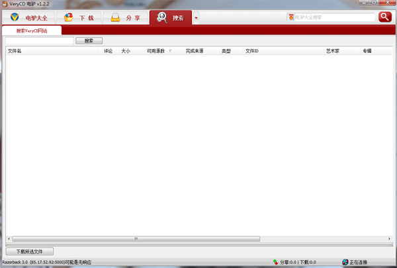Sort the list by 大小 column

126,51
